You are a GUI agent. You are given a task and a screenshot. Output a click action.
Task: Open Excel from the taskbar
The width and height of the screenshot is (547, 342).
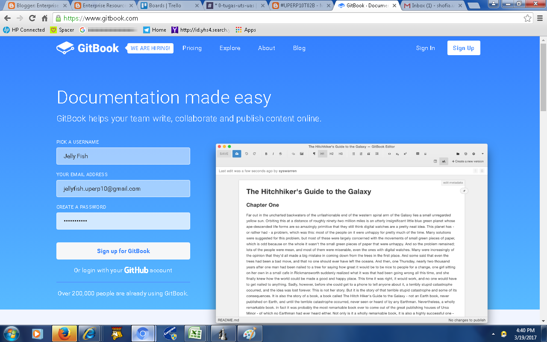click(x=195, y=333)
